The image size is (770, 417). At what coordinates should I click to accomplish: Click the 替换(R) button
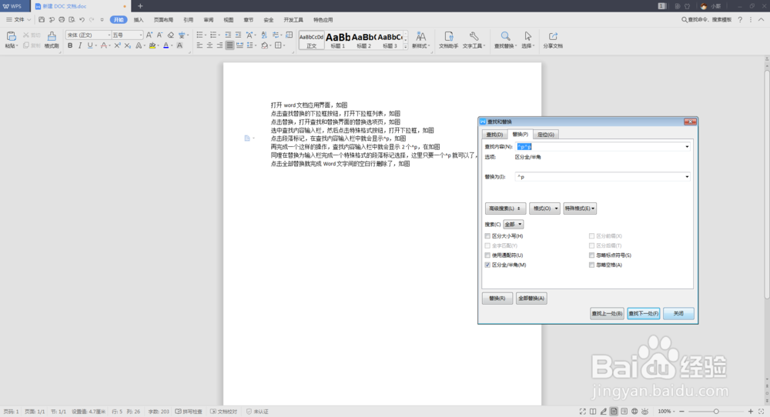497,299
